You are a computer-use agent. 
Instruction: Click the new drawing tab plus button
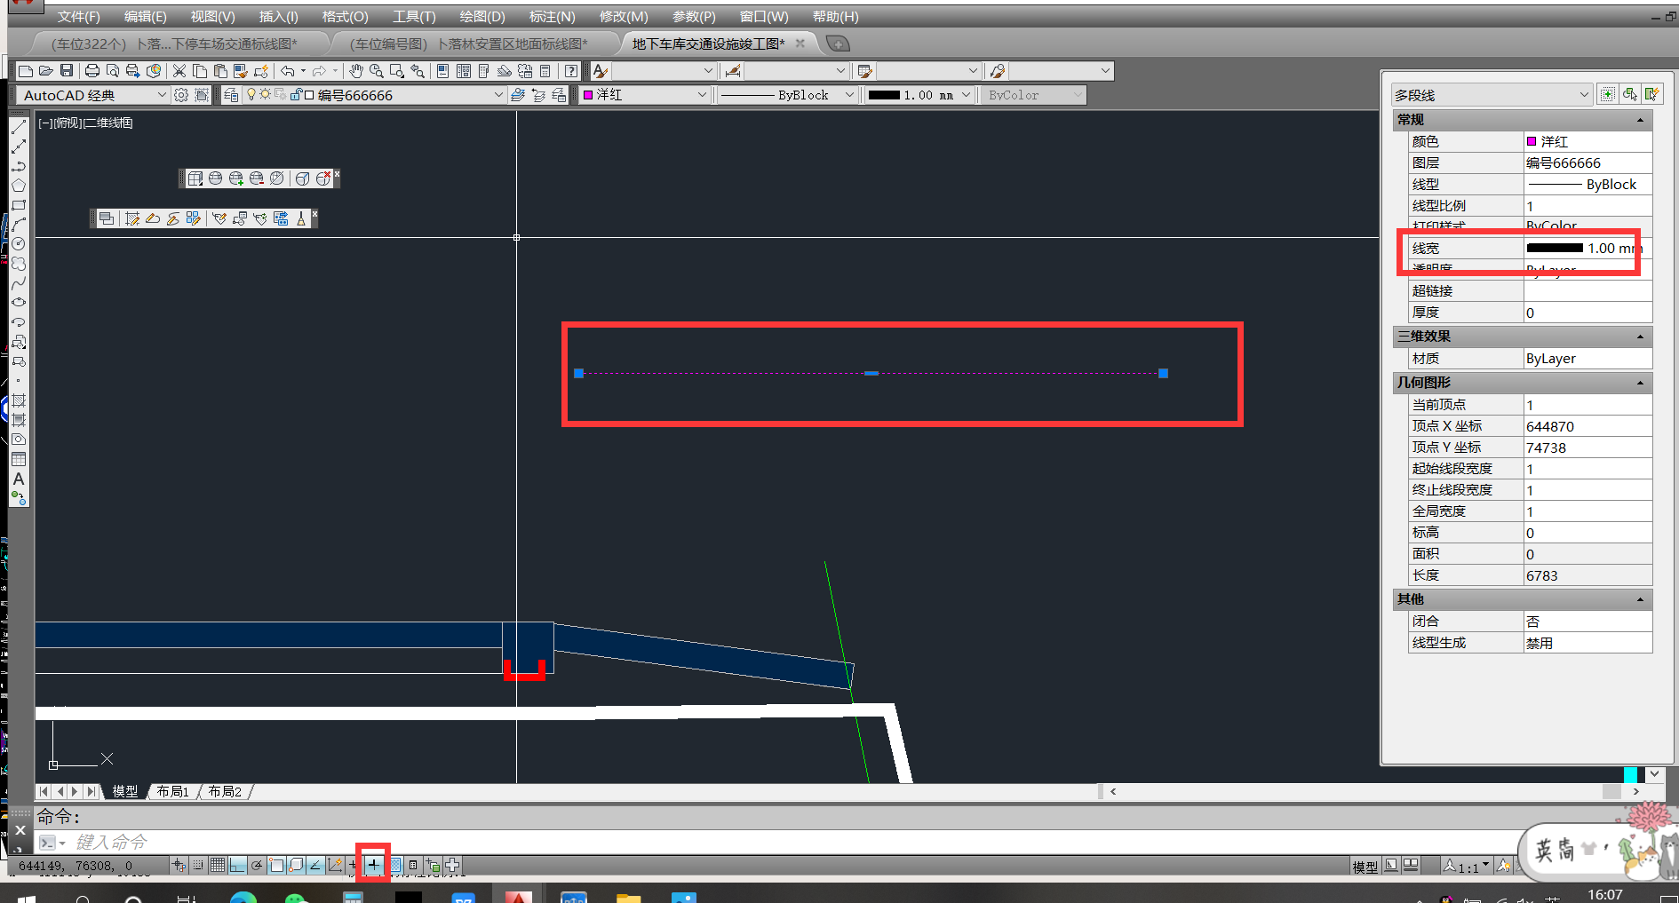(x=838, y=44)
